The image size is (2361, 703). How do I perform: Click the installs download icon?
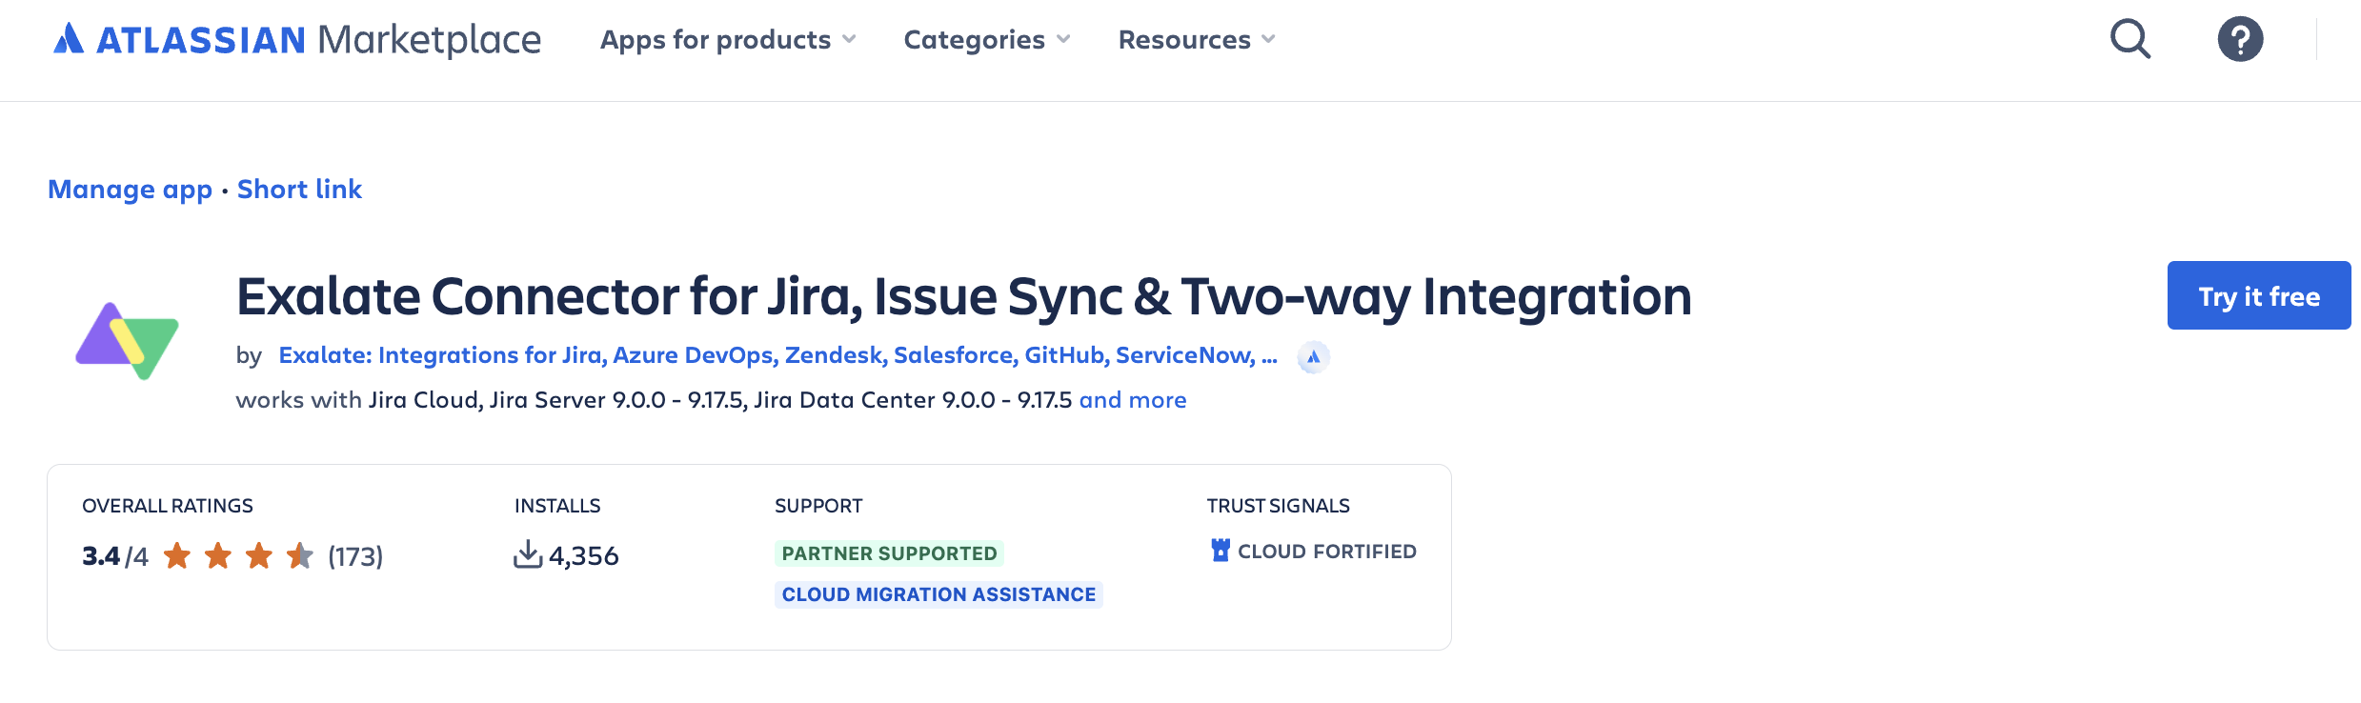pos(527,554)
